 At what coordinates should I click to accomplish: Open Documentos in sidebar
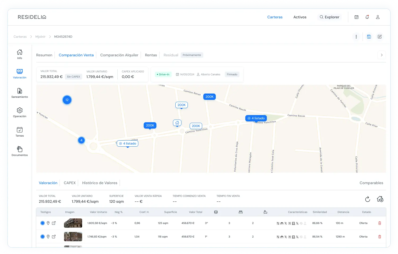coord(20,151)
